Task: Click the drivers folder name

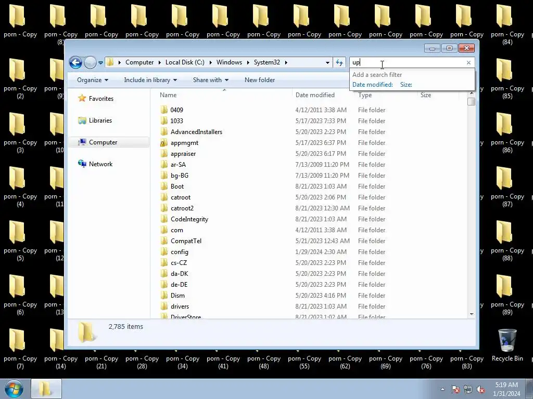Action: point(180,307)
